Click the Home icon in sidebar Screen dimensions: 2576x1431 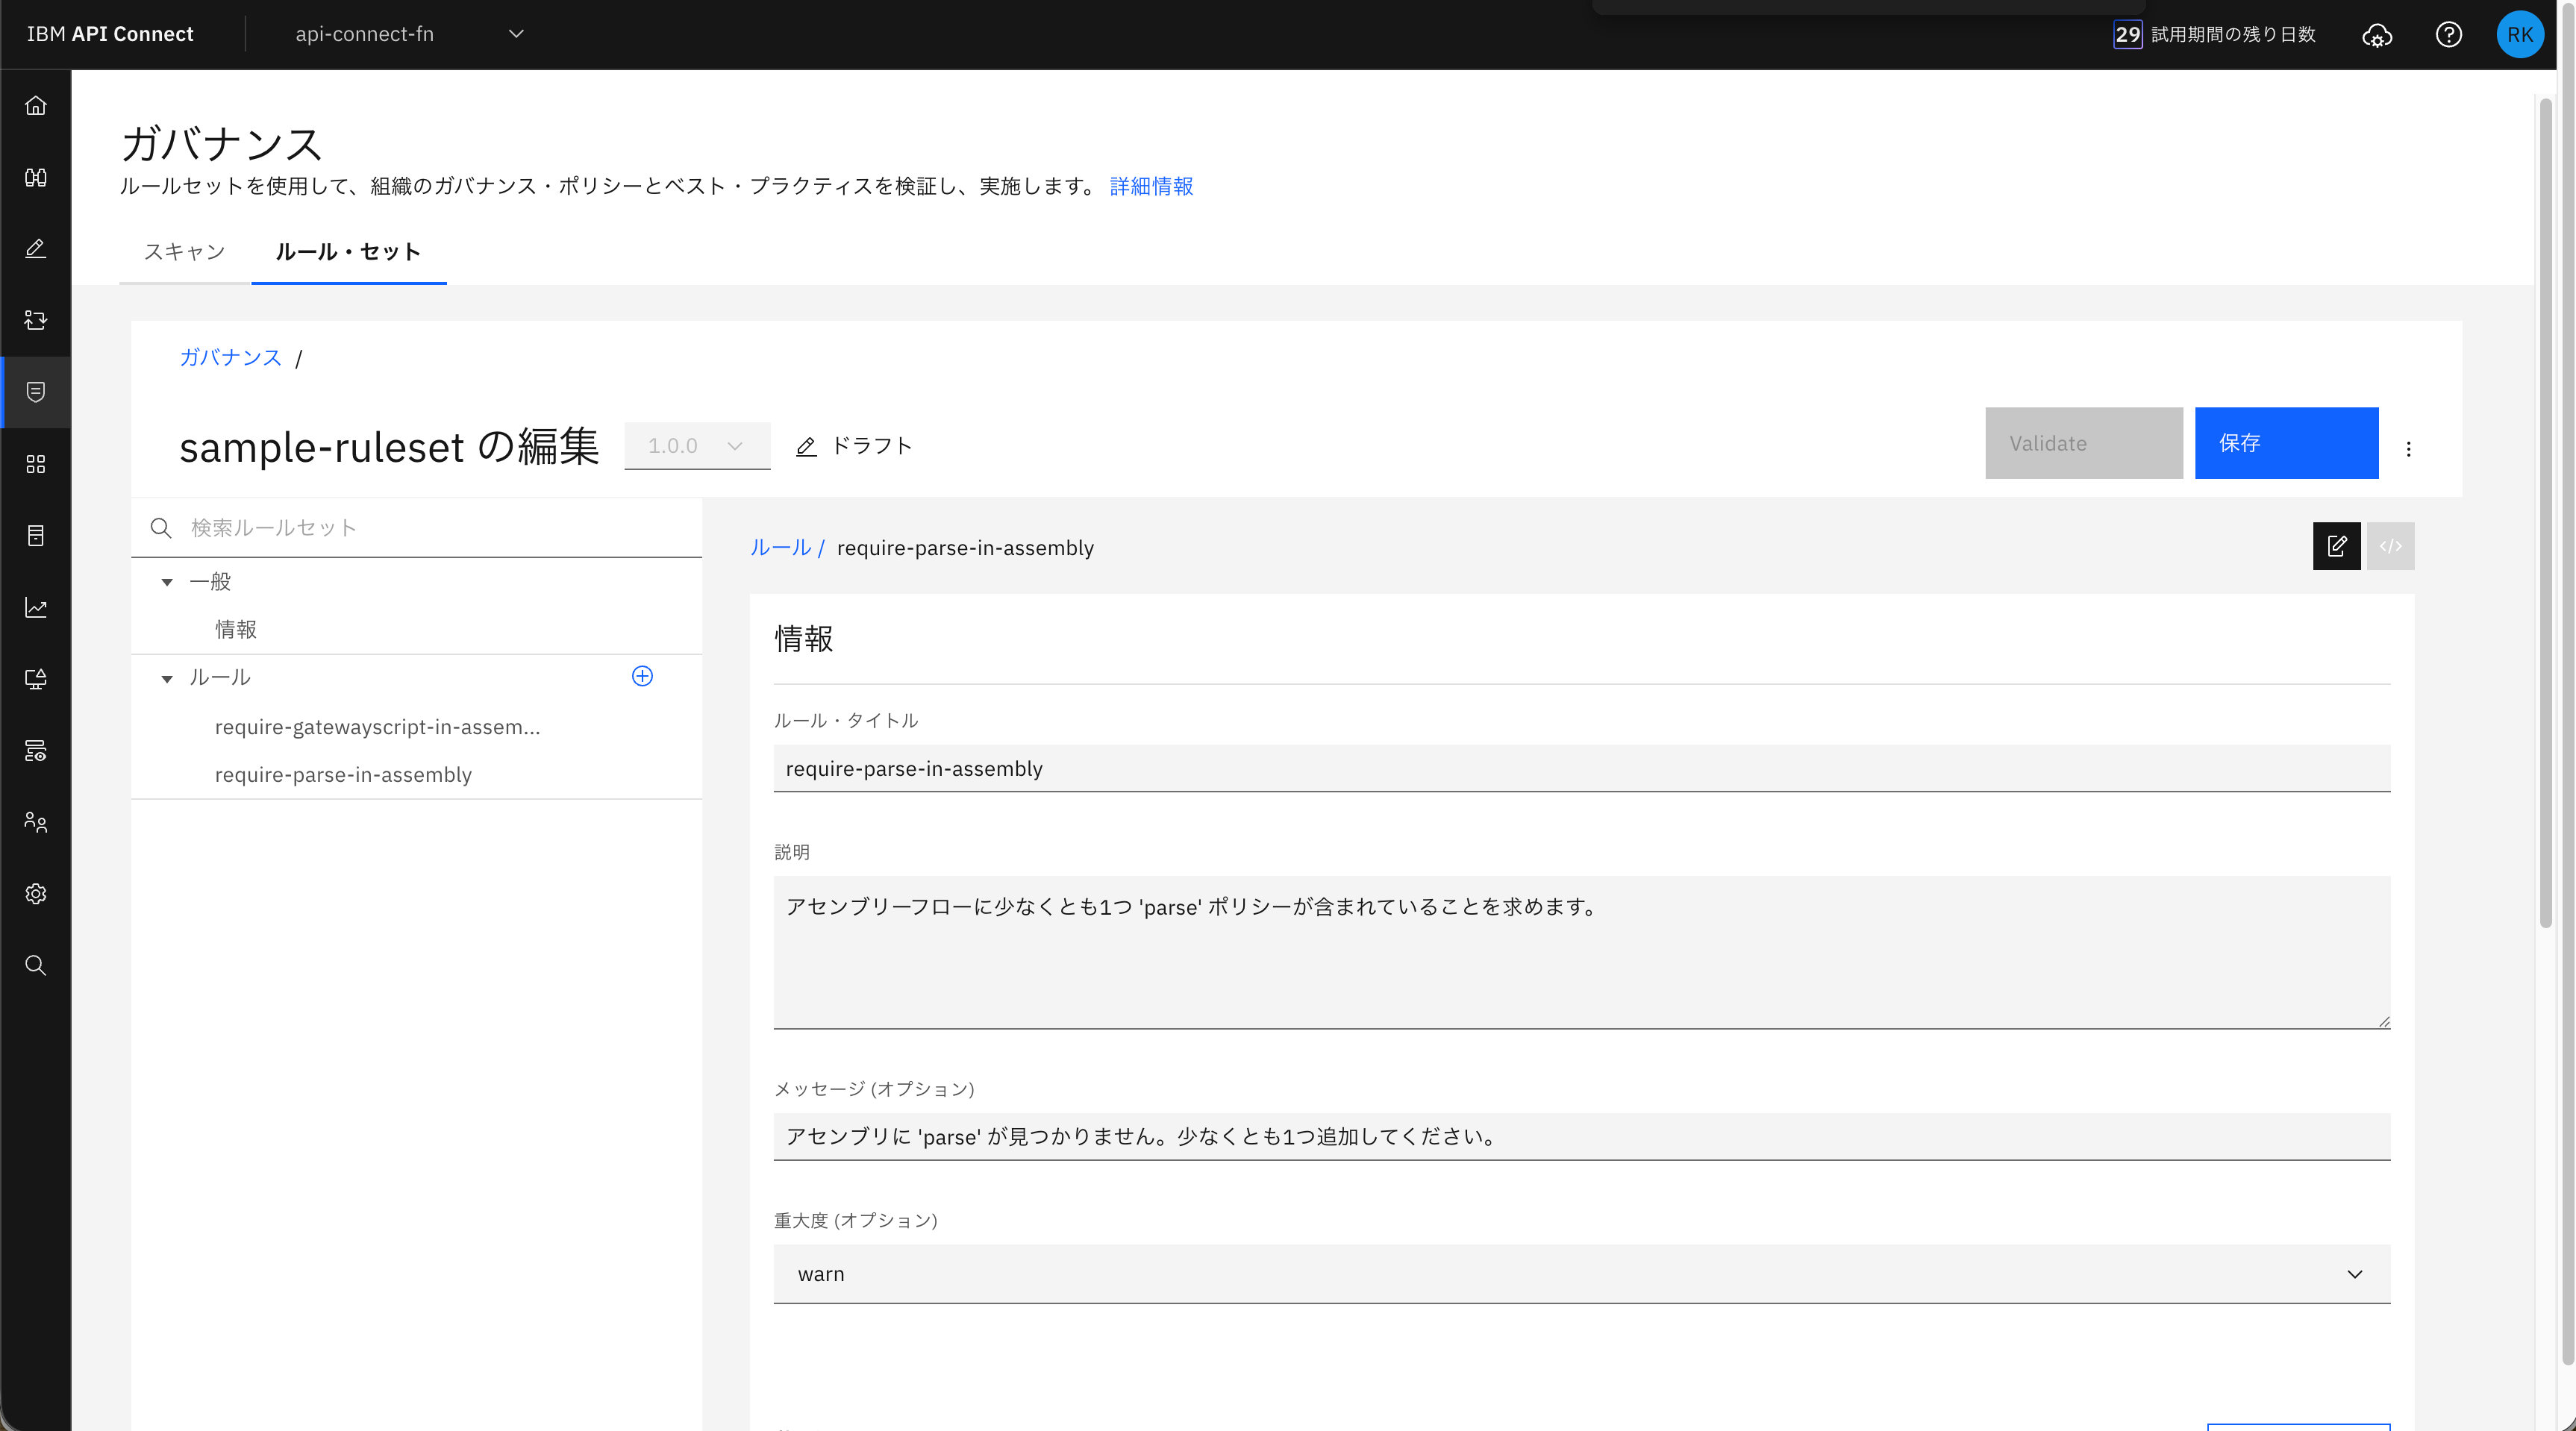pyautogui.click(x=36, y=106)
